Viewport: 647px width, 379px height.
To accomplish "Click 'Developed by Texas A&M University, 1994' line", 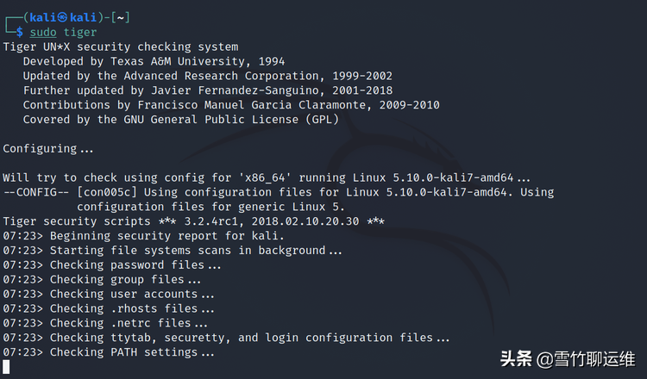I will click(154, 61).
